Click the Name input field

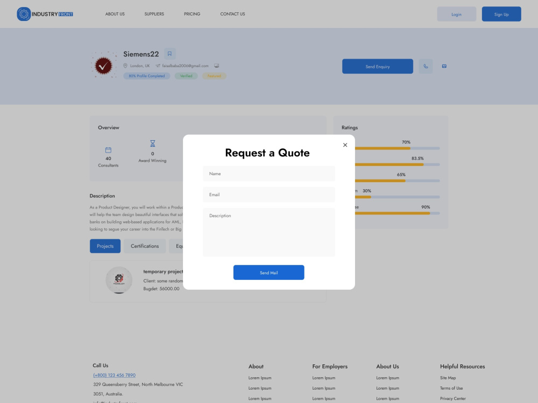tap(268, 174)
